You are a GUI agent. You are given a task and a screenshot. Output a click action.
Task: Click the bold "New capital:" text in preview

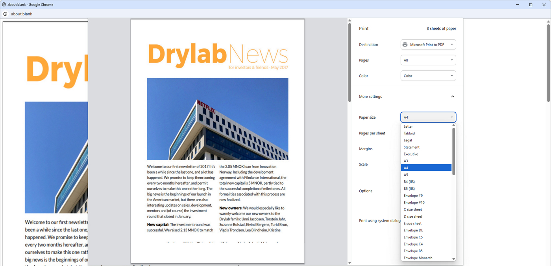point(158,224)
